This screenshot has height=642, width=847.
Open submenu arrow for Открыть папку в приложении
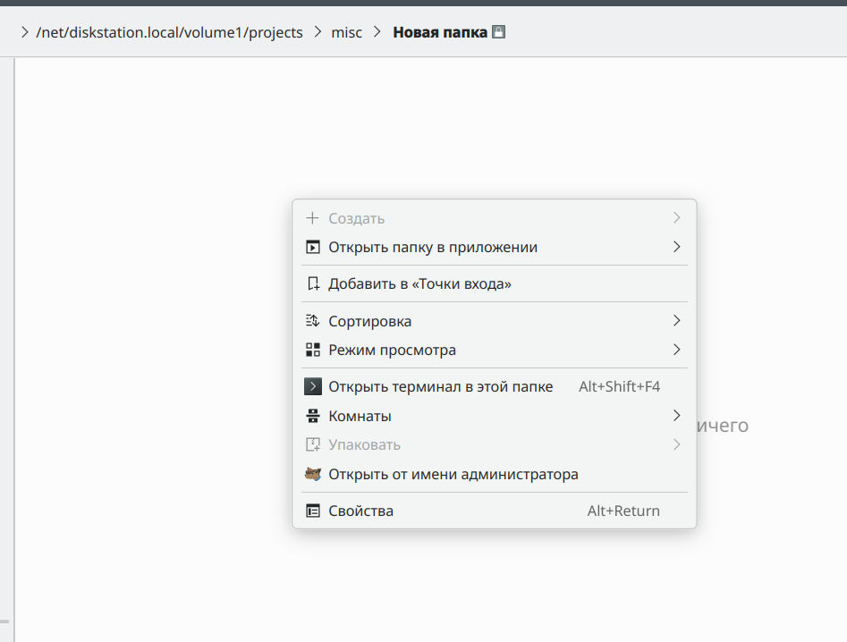tap(676, 247)
